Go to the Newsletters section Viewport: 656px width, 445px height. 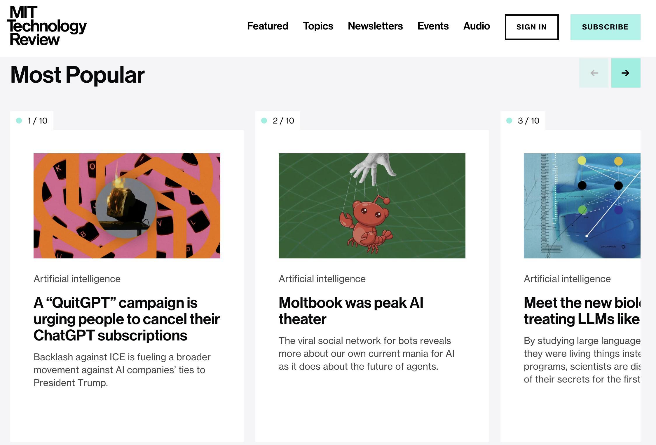pos(375,26)
